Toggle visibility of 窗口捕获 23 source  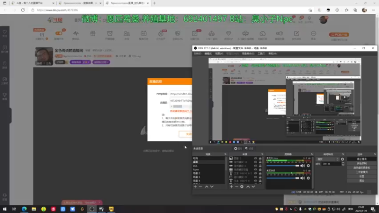(255, 177)
